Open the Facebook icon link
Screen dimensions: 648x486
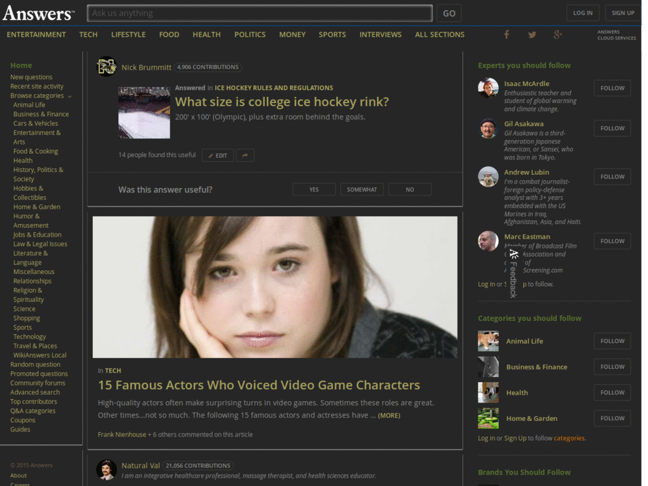506,35
